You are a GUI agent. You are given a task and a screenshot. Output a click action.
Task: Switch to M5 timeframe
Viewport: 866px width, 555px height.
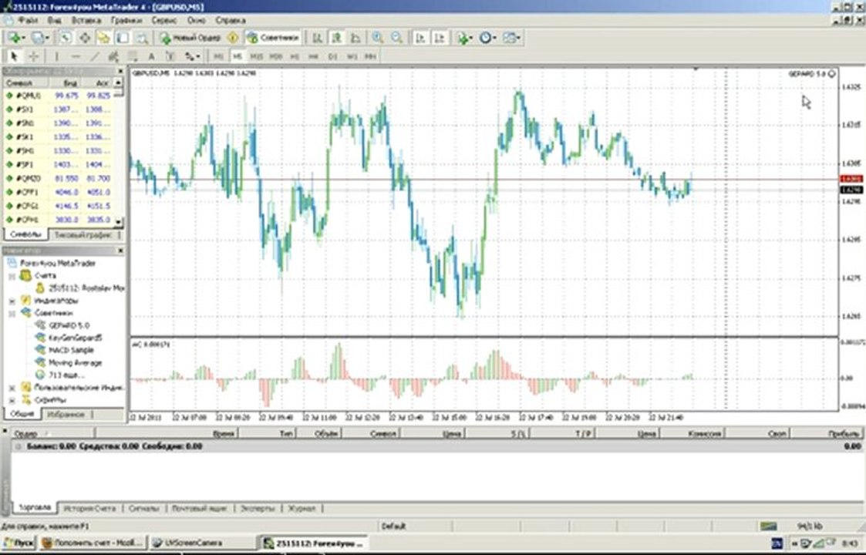238,56
